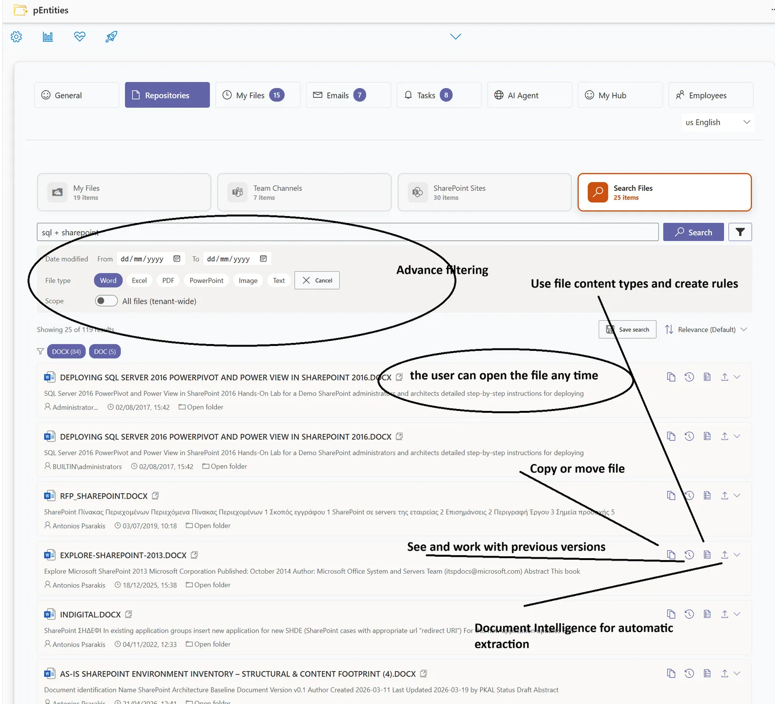The image size is (775, 704).
Task: Open RFP_SHAREPOINT.DOCX in new window icon
Action: [x=155, y=496]
